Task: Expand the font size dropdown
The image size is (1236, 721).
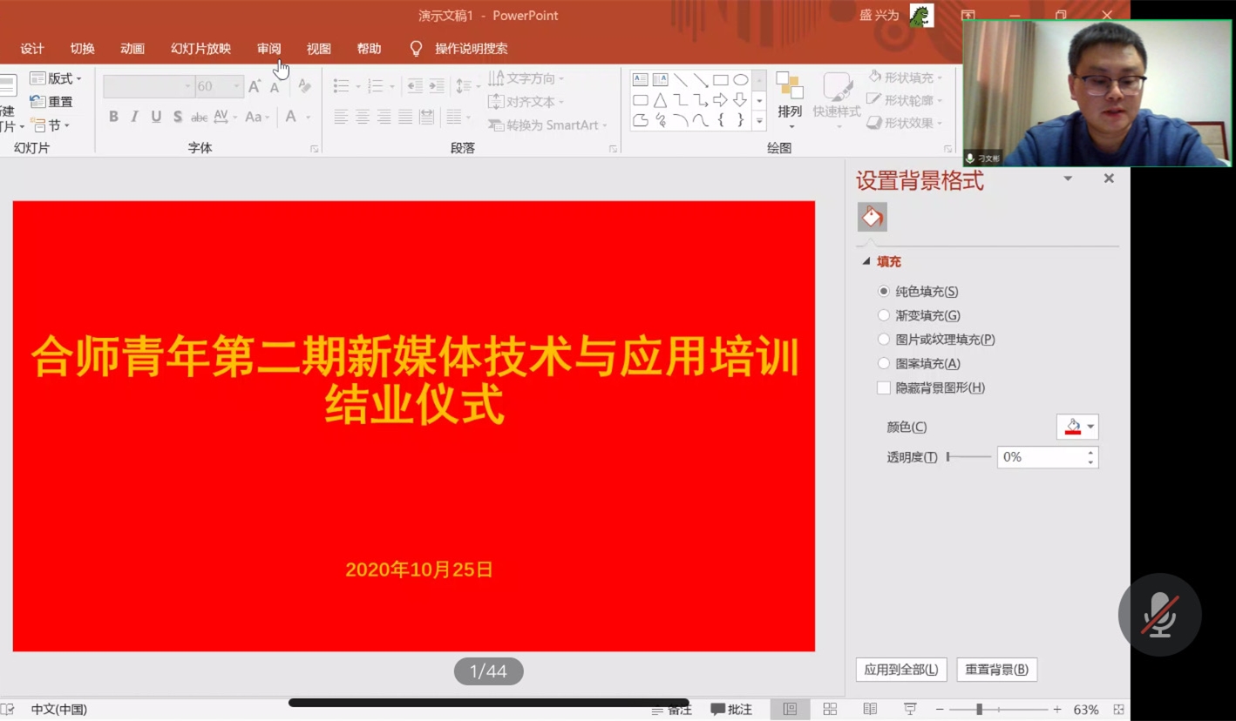Action: (x=236, y=86)
